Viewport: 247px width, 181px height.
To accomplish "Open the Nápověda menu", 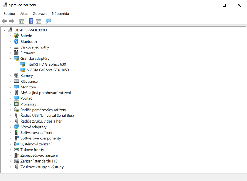I will coord(60,14).
